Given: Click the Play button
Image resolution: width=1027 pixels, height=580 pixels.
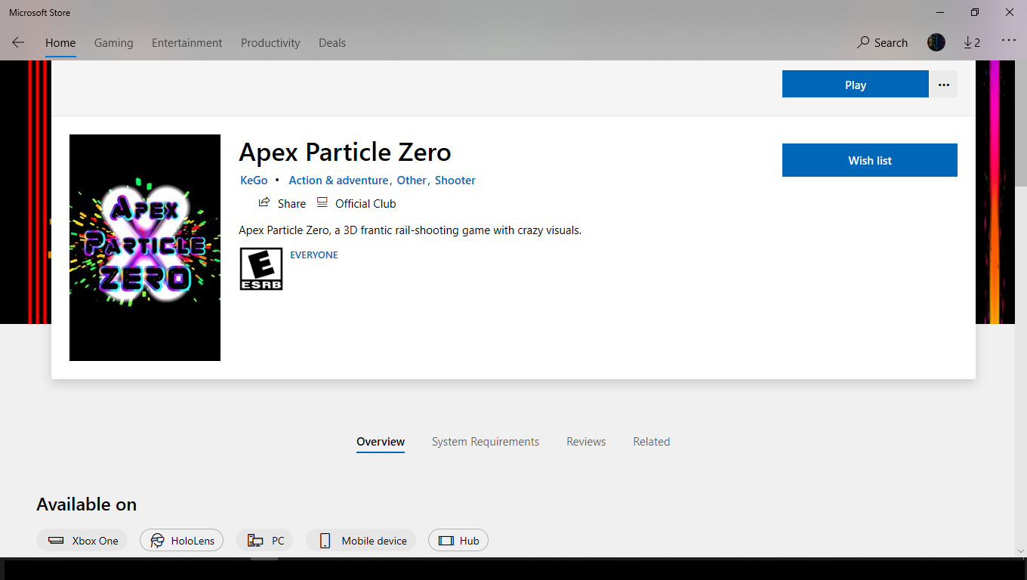Looking at the screenshot, I should coord(855,85).
